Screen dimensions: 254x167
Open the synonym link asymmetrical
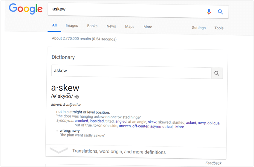pyautogui.click(x=161, y=127)
